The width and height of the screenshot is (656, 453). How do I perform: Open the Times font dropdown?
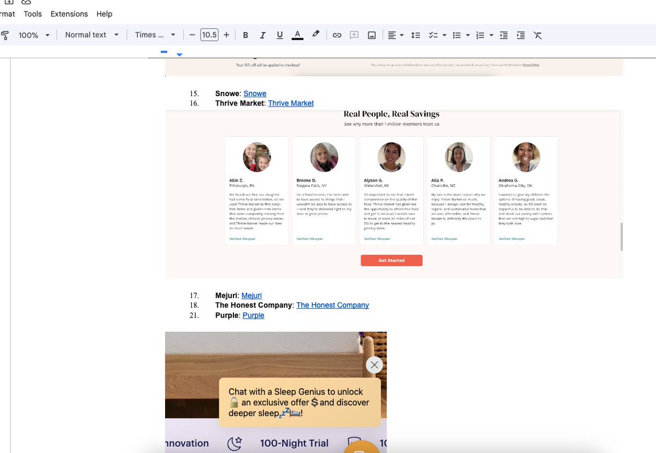(x=155, y=35)
